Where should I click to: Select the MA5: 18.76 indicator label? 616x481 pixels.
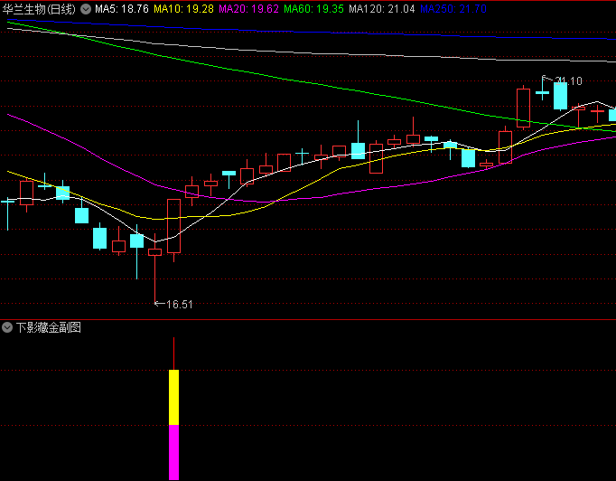tap(122, 9)
